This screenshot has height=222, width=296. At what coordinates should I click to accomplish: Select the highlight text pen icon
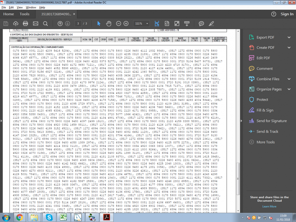pyautogui.click(x=211, y=23)
